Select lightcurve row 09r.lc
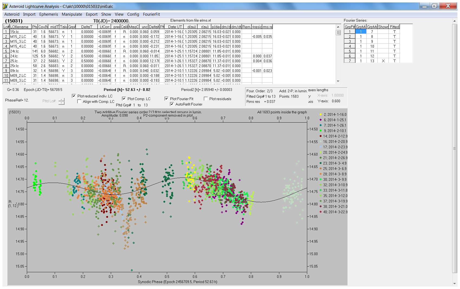460x289 pixels. point(138,71)
